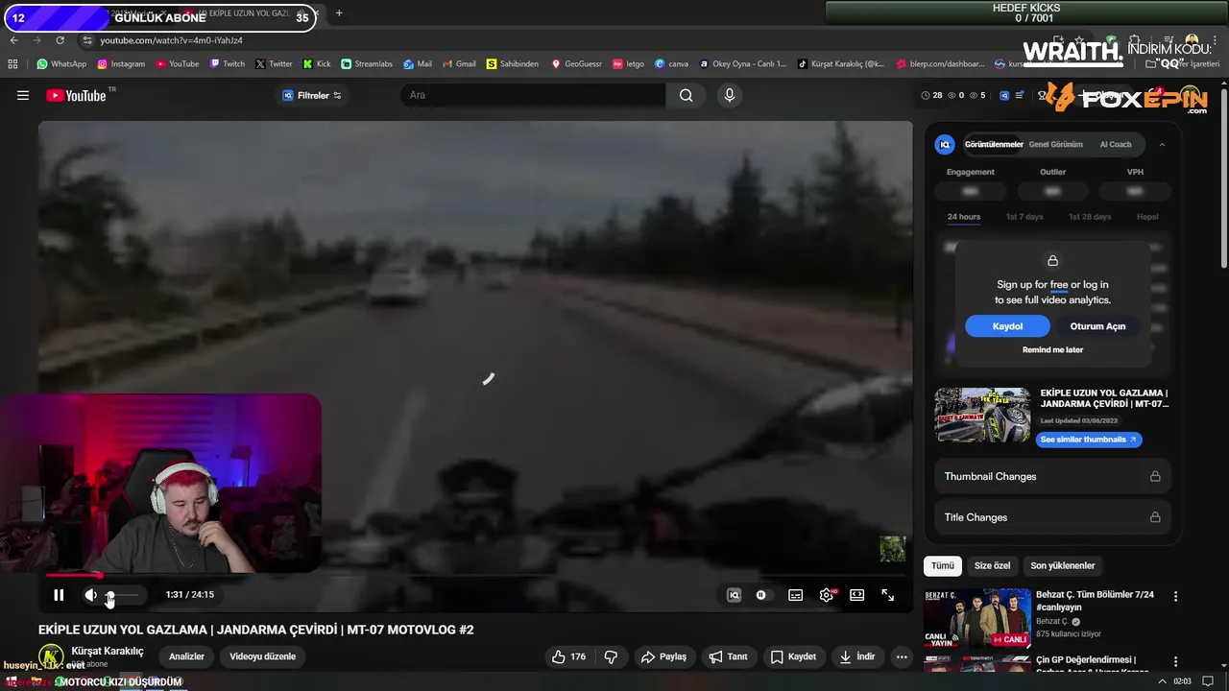Mute the video with the speaker icon

[x=90, y=595]
